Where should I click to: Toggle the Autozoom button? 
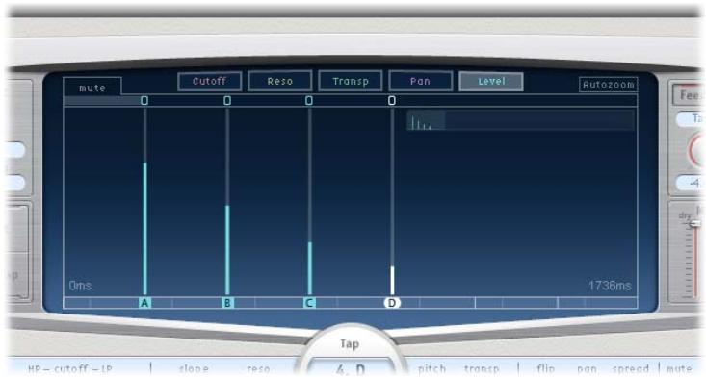[608, 85]
